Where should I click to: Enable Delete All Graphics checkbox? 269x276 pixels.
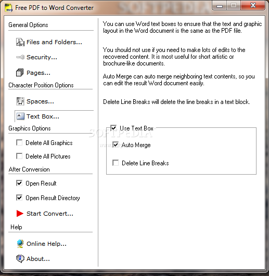click(x=19, y=142)
